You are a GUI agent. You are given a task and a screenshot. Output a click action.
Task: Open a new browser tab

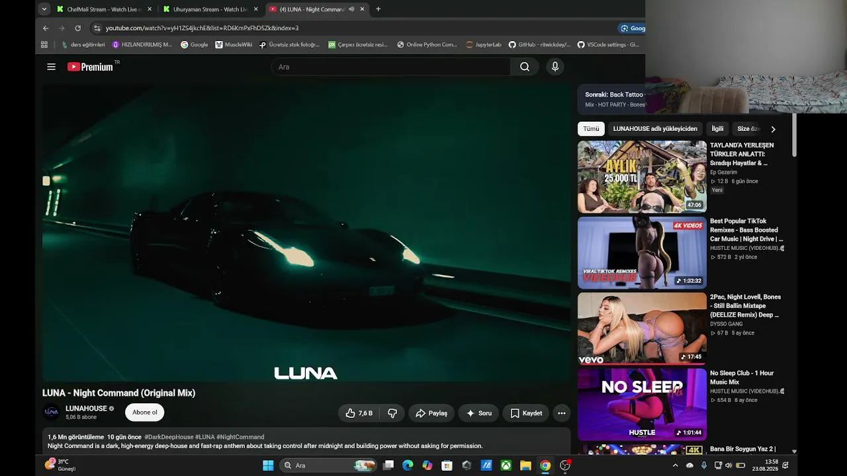tap(379, 9)
